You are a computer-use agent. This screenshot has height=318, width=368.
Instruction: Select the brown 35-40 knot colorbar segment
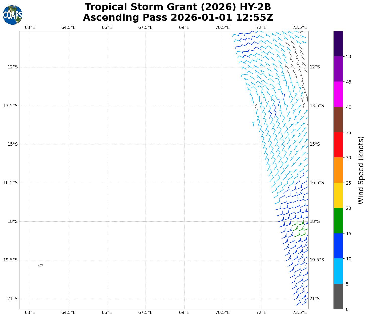pyautogui.click(x=338, y=120)
